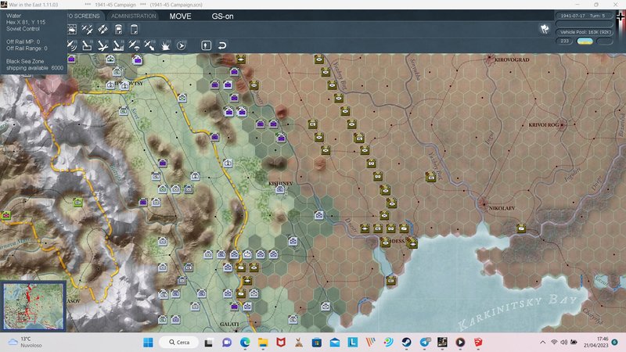Click the Vehicle Pool 163K readout
Screen dimensions: 626x352
(585, 32)
